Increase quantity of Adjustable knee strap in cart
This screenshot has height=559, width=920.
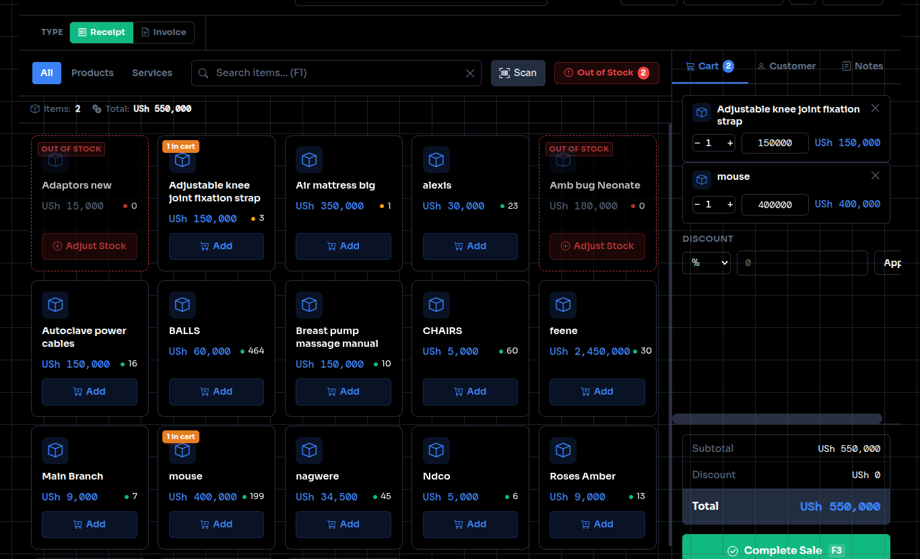pos(729,143)
